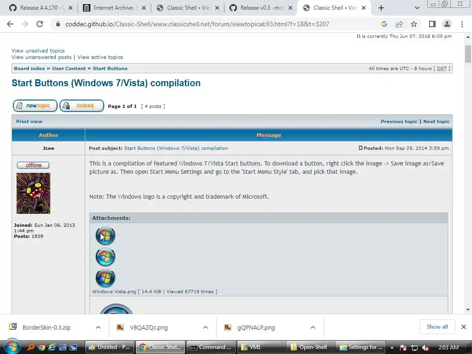Open the BorderSkin-0.3.zip download

tap(47, 327)
